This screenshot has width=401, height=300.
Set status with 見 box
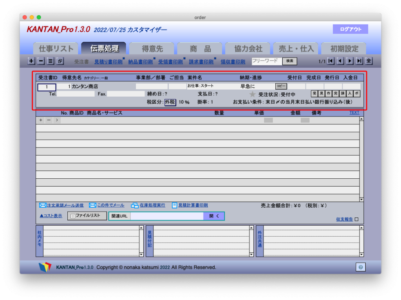click(322, 93)
